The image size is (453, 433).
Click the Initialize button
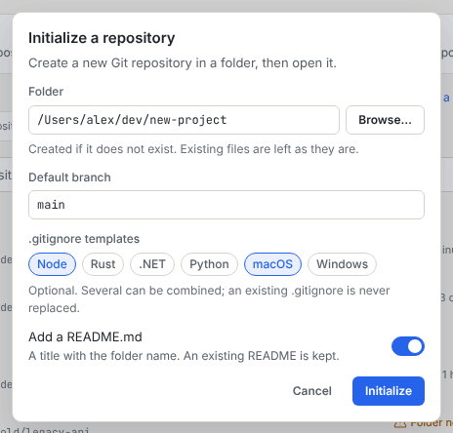[x=389, y=391]
